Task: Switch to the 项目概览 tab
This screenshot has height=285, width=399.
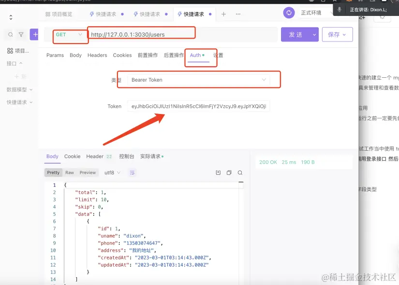Action: pyautogui.click(x=59, y=14)
